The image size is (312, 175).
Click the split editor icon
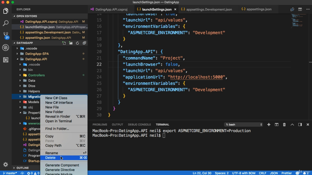click(300, 9)
